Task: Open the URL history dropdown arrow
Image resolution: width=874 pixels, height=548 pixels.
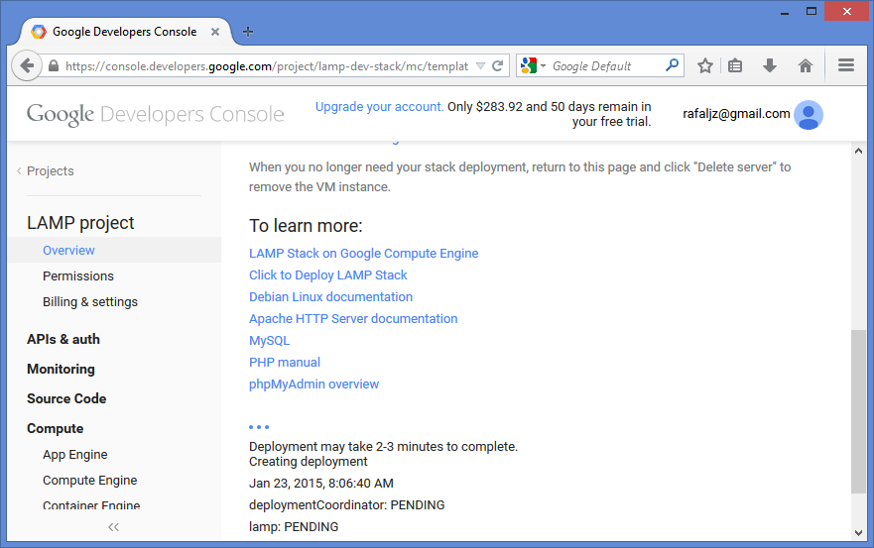Action: (x=480, y=66)
